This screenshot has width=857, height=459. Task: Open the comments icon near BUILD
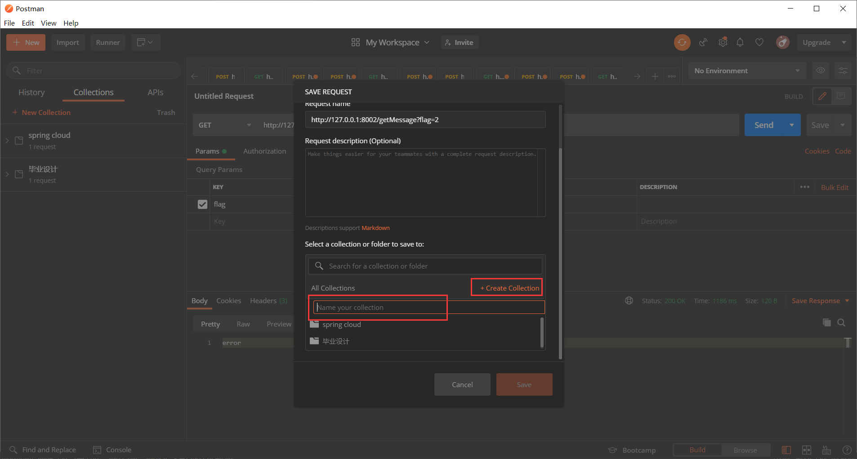[841, 96]
